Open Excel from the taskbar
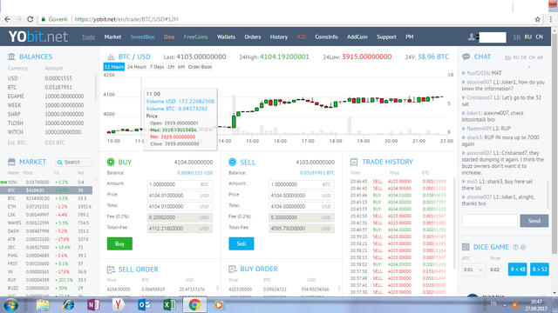The height and width of the screenshot is (313, 558). coord(169,305)
